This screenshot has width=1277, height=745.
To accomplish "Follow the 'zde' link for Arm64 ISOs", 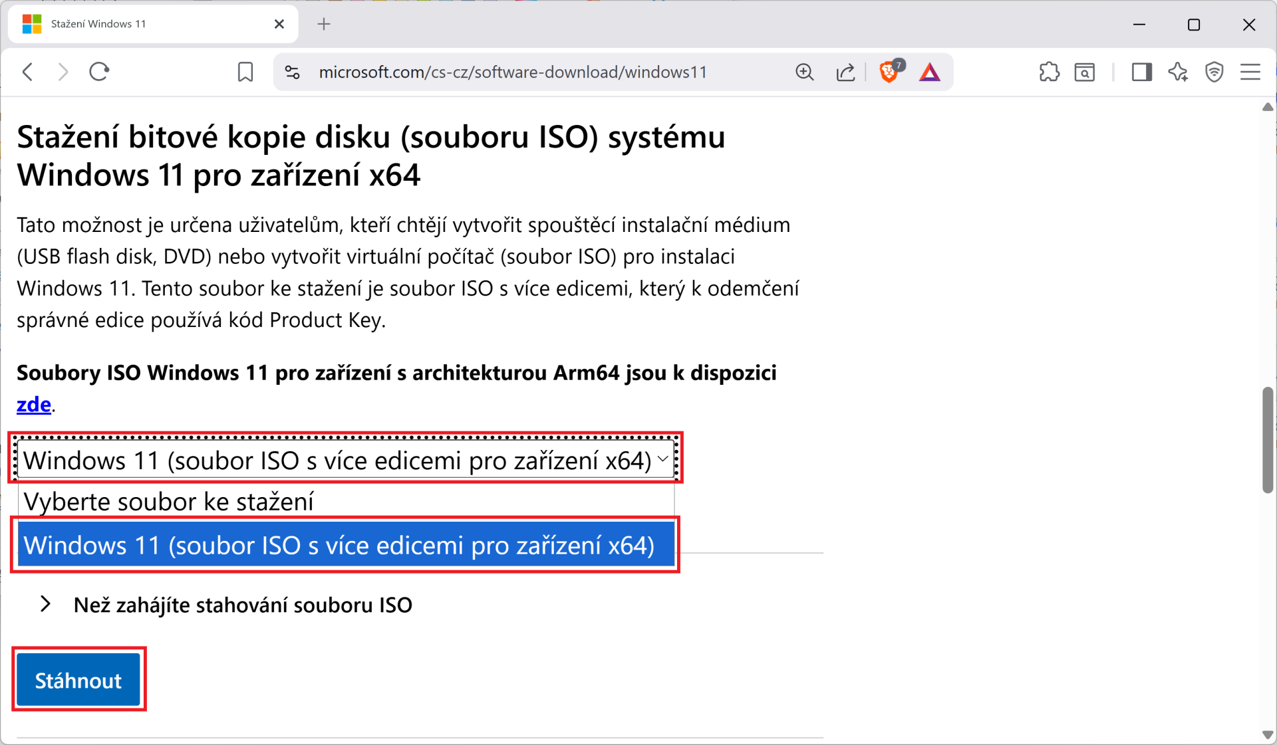I will point(33,405).
